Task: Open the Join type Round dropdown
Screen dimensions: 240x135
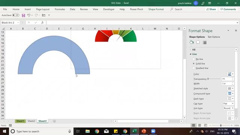Action: (228, 108)
